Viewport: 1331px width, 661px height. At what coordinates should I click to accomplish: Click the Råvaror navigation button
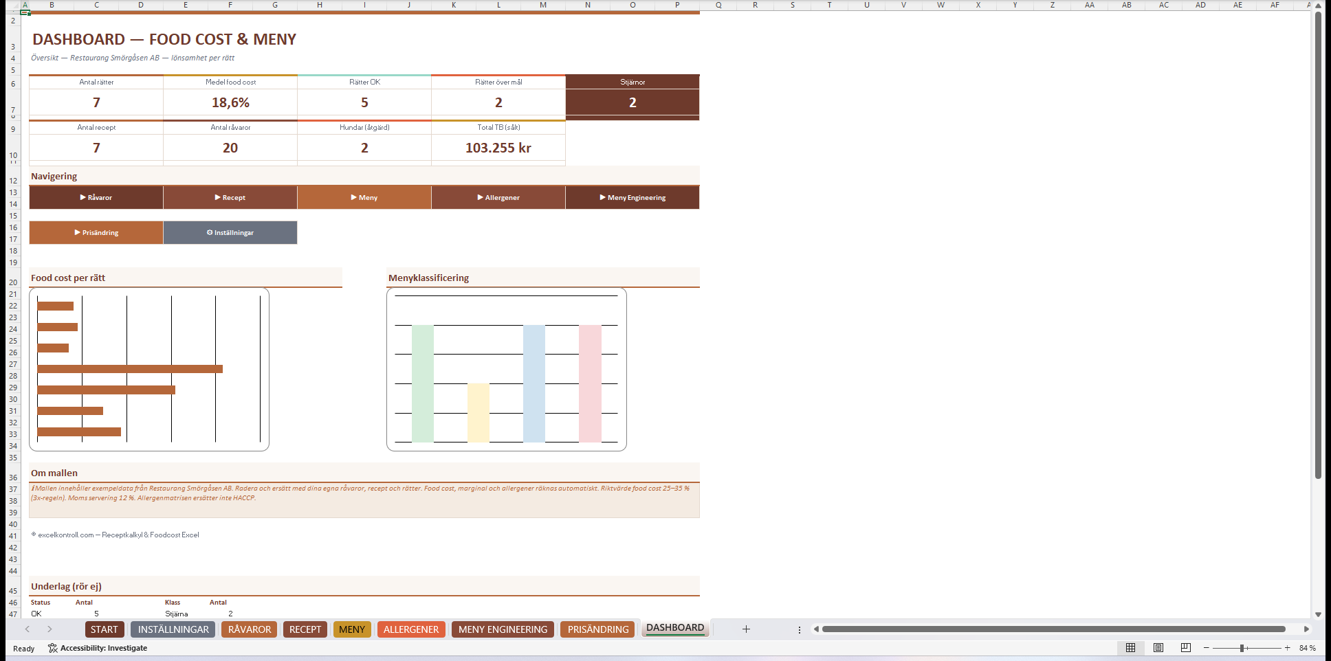[x=96, y=197]
